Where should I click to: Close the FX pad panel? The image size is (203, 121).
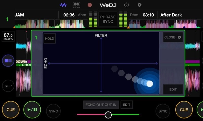point(173,37)
